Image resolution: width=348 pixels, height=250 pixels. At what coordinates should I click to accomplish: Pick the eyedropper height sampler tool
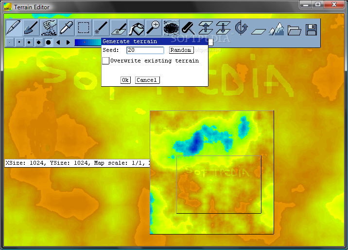[x=67, y=28]
